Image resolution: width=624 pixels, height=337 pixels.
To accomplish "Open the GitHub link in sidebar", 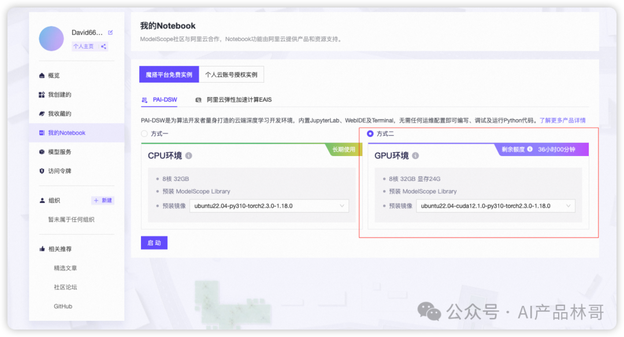I will (x=63, y=306).
